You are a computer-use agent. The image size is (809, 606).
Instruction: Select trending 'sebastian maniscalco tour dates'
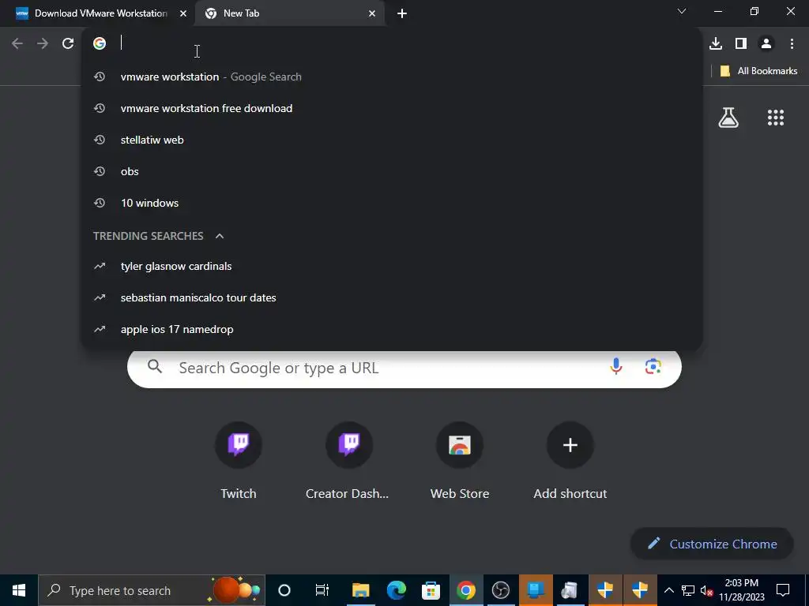[392, 297]
